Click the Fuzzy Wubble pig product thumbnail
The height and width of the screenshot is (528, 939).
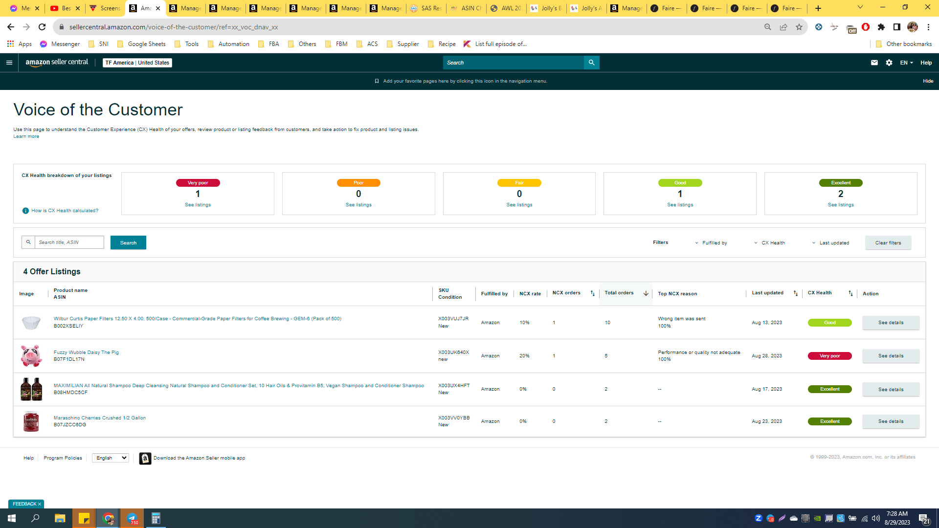pos(31,356)
